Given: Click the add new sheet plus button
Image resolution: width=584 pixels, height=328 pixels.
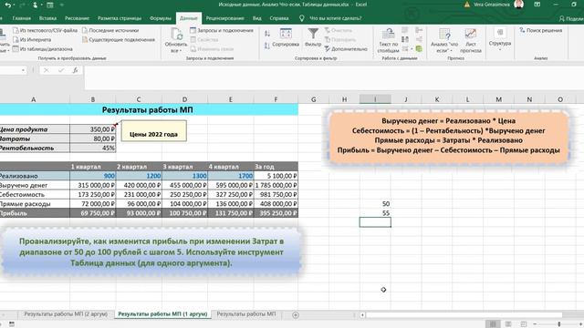Looking at the screenshot, I should pyautogui.click(x=296, y=315).
